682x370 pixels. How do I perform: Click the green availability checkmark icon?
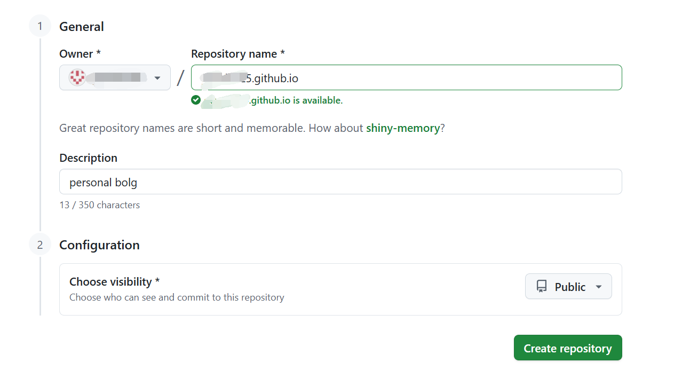(196, 100)
